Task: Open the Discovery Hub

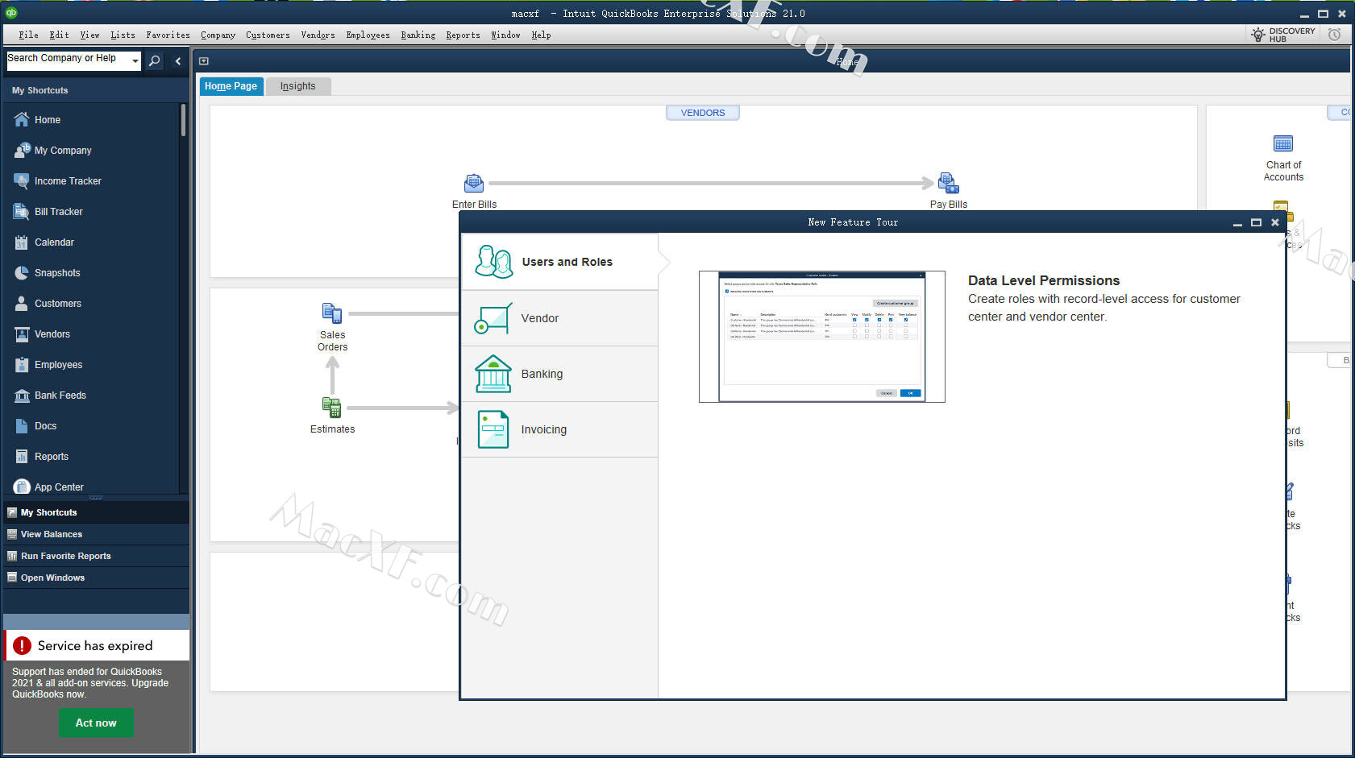Action: [x=1282, y=35]
